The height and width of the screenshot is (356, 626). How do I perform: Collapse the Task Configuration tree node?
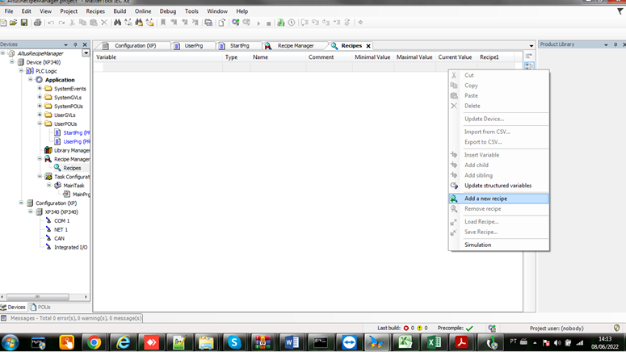(39, 177)
